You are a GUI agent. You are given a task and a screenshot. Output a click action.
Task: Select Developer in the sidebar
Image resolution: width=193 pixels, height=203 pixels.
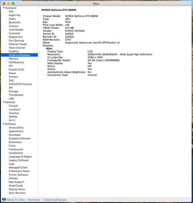(15, 135)
